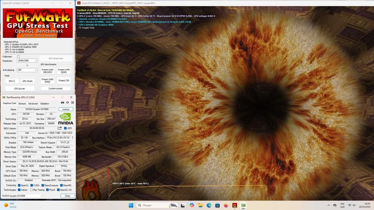The height and width of the screenshot is (210, 374).
Task: Take a GPU-Z screenshot with camera icon
Action: [x=62, y=103]
